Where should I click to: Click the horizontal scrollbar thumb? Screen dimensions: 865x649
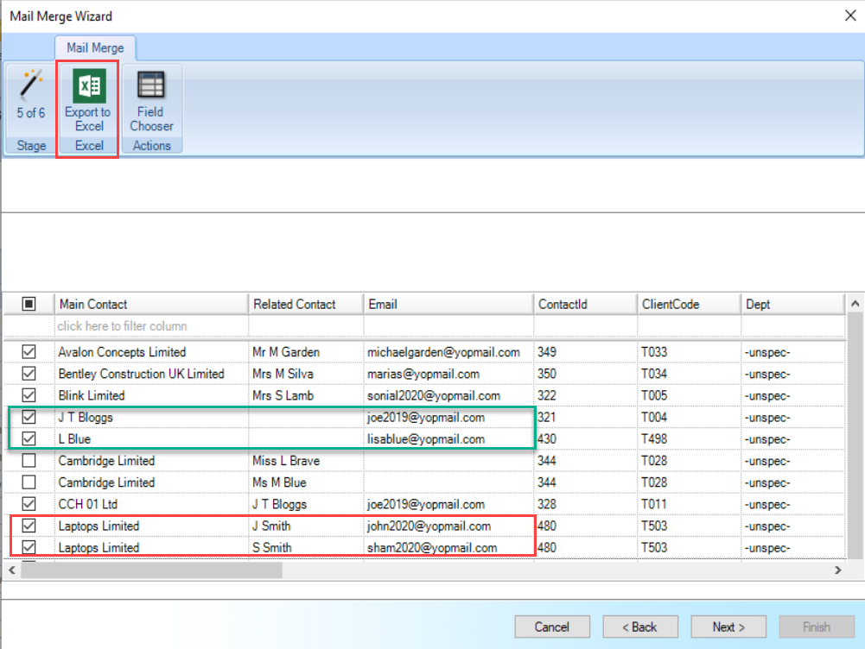tap(152, 570)
